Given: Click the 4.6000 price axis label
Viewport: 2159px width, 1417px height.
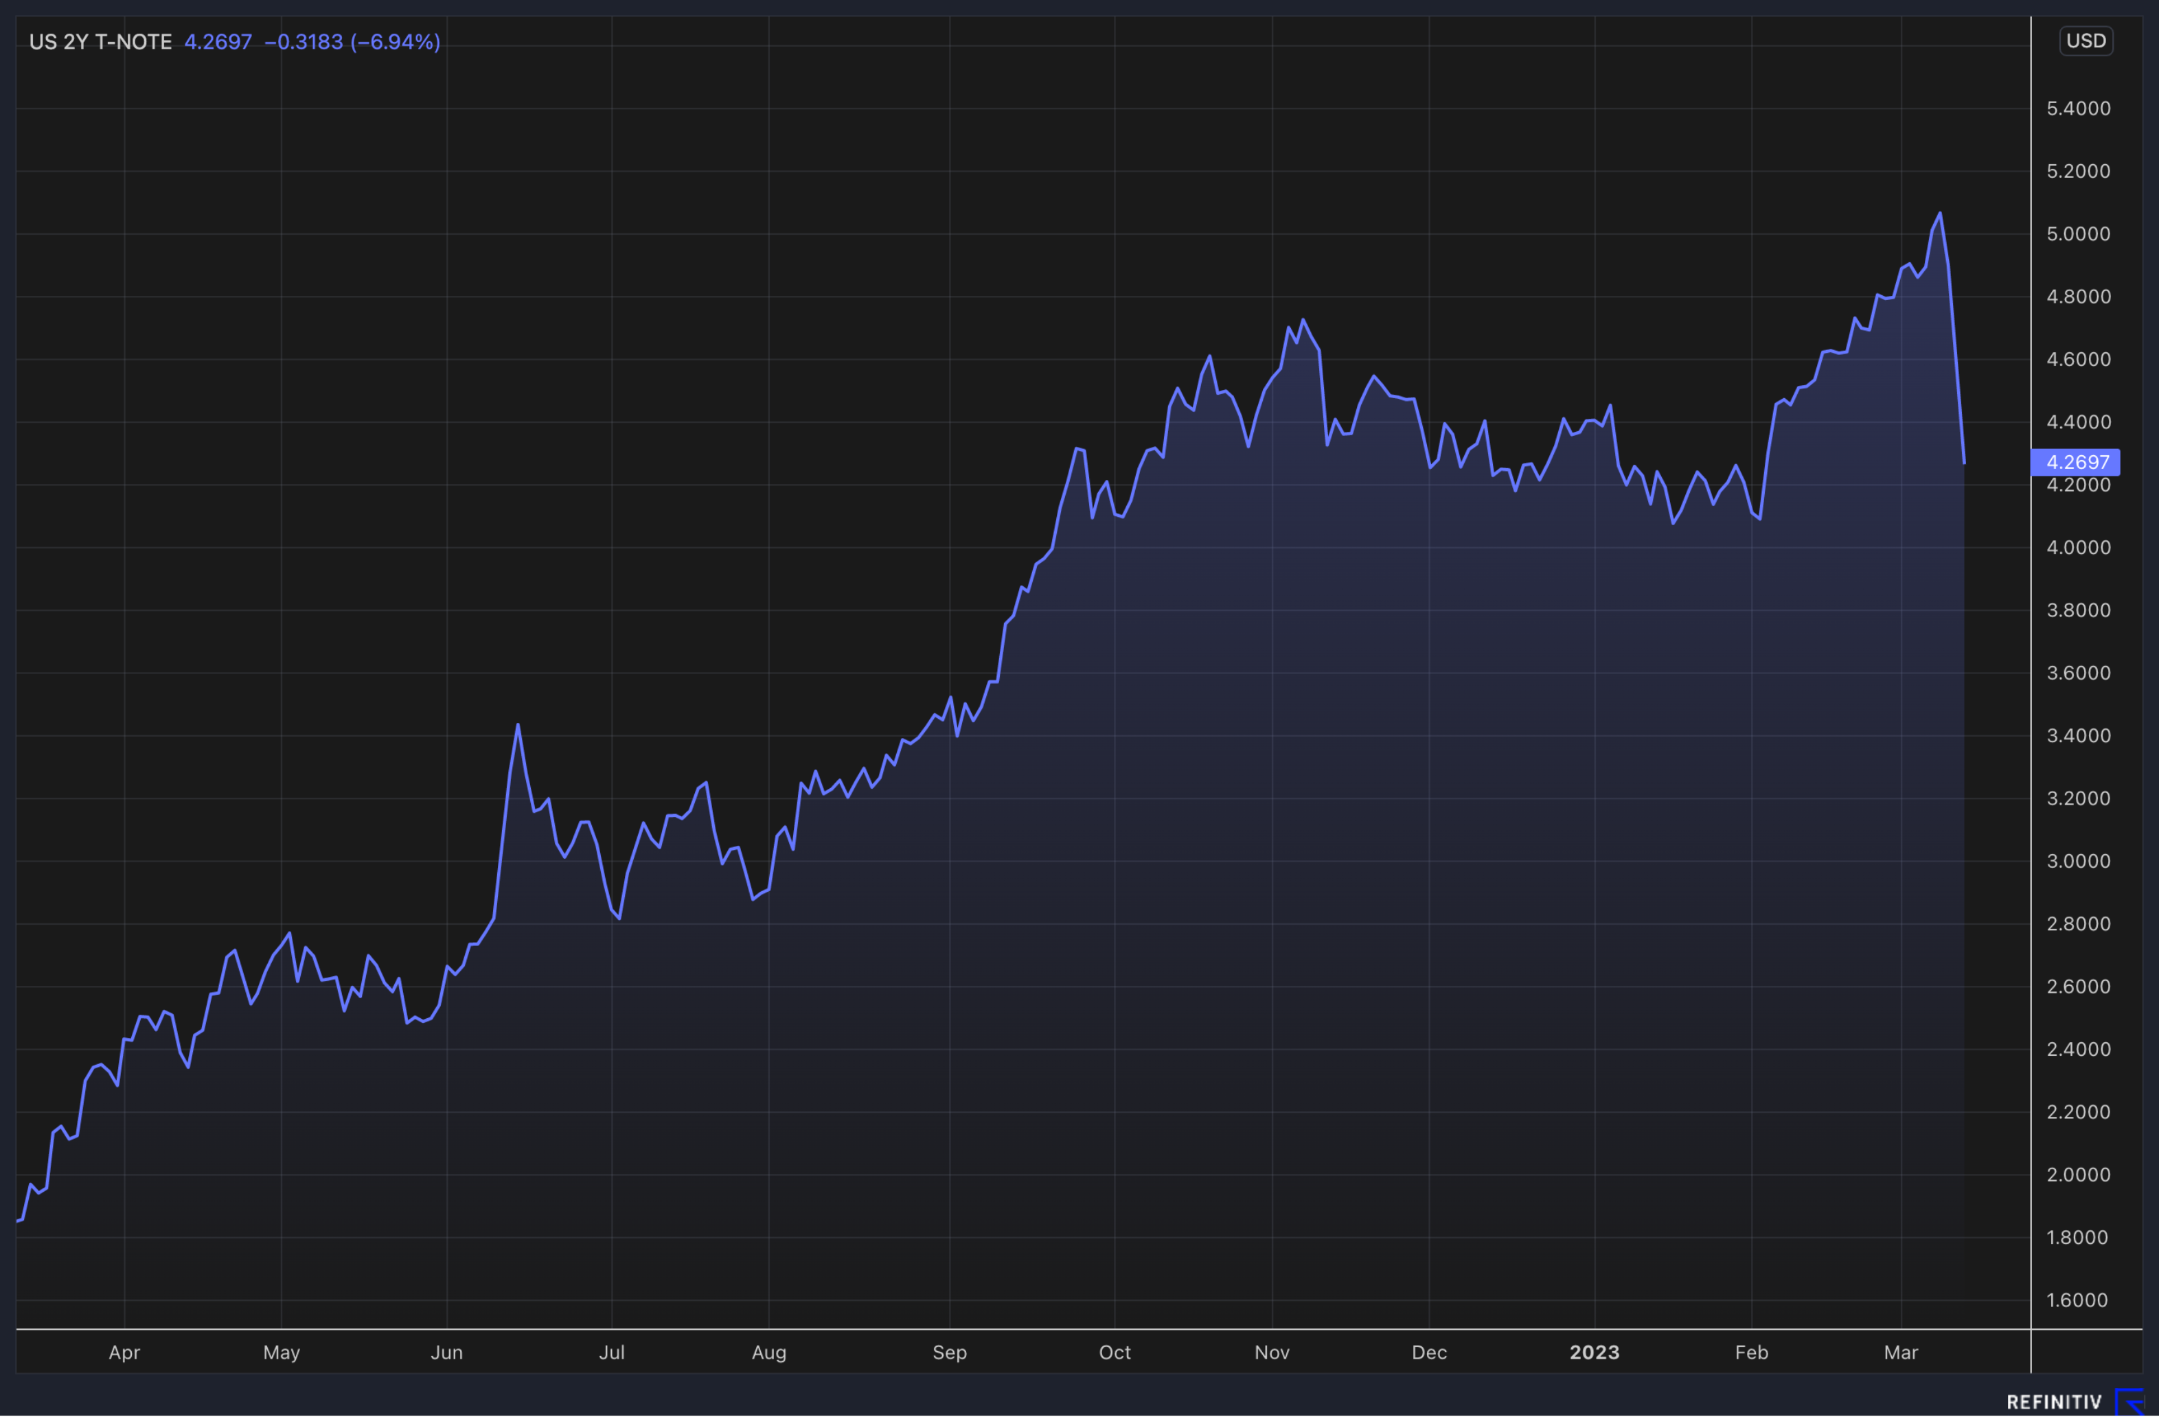Looking at the screenshot, I should pos(2078,359).
